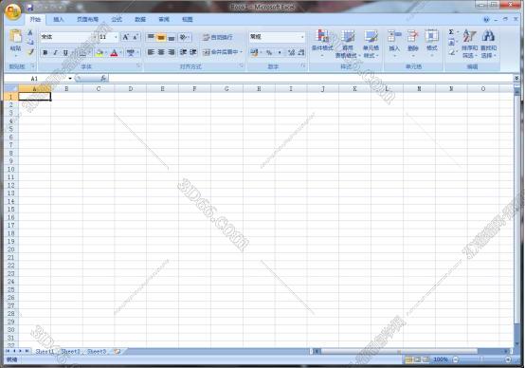Click the format as table button
The height and width of the screenshot is (368, 525).
348,44
